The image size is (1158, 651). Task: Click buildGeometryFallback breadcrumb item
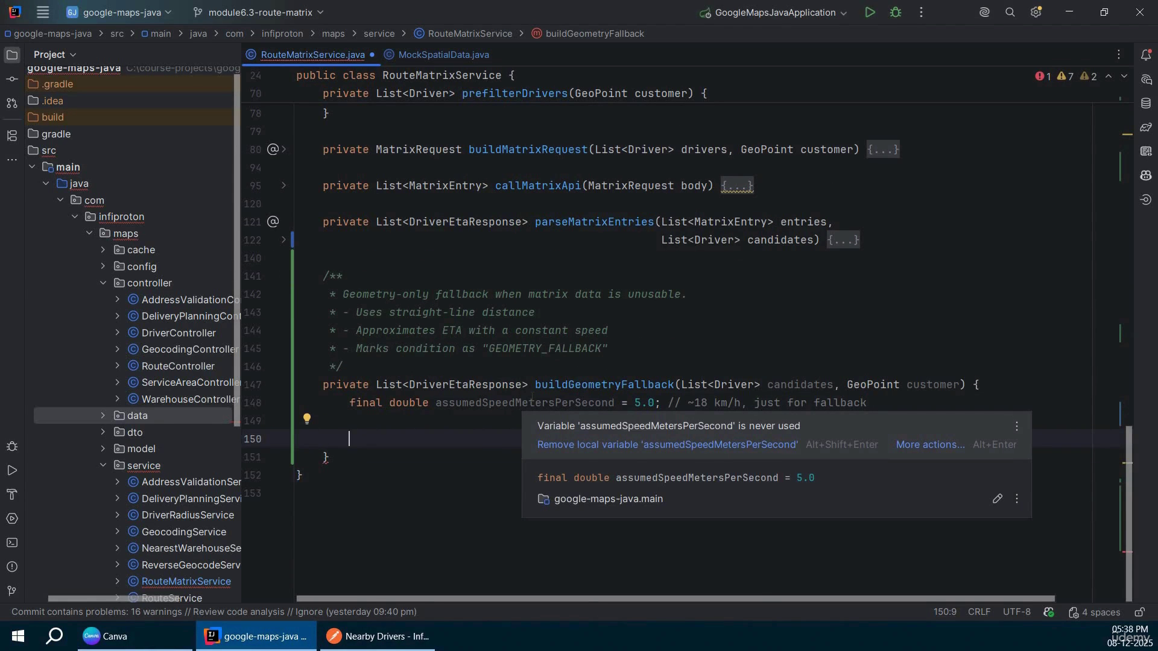click(x=588, y=34)
